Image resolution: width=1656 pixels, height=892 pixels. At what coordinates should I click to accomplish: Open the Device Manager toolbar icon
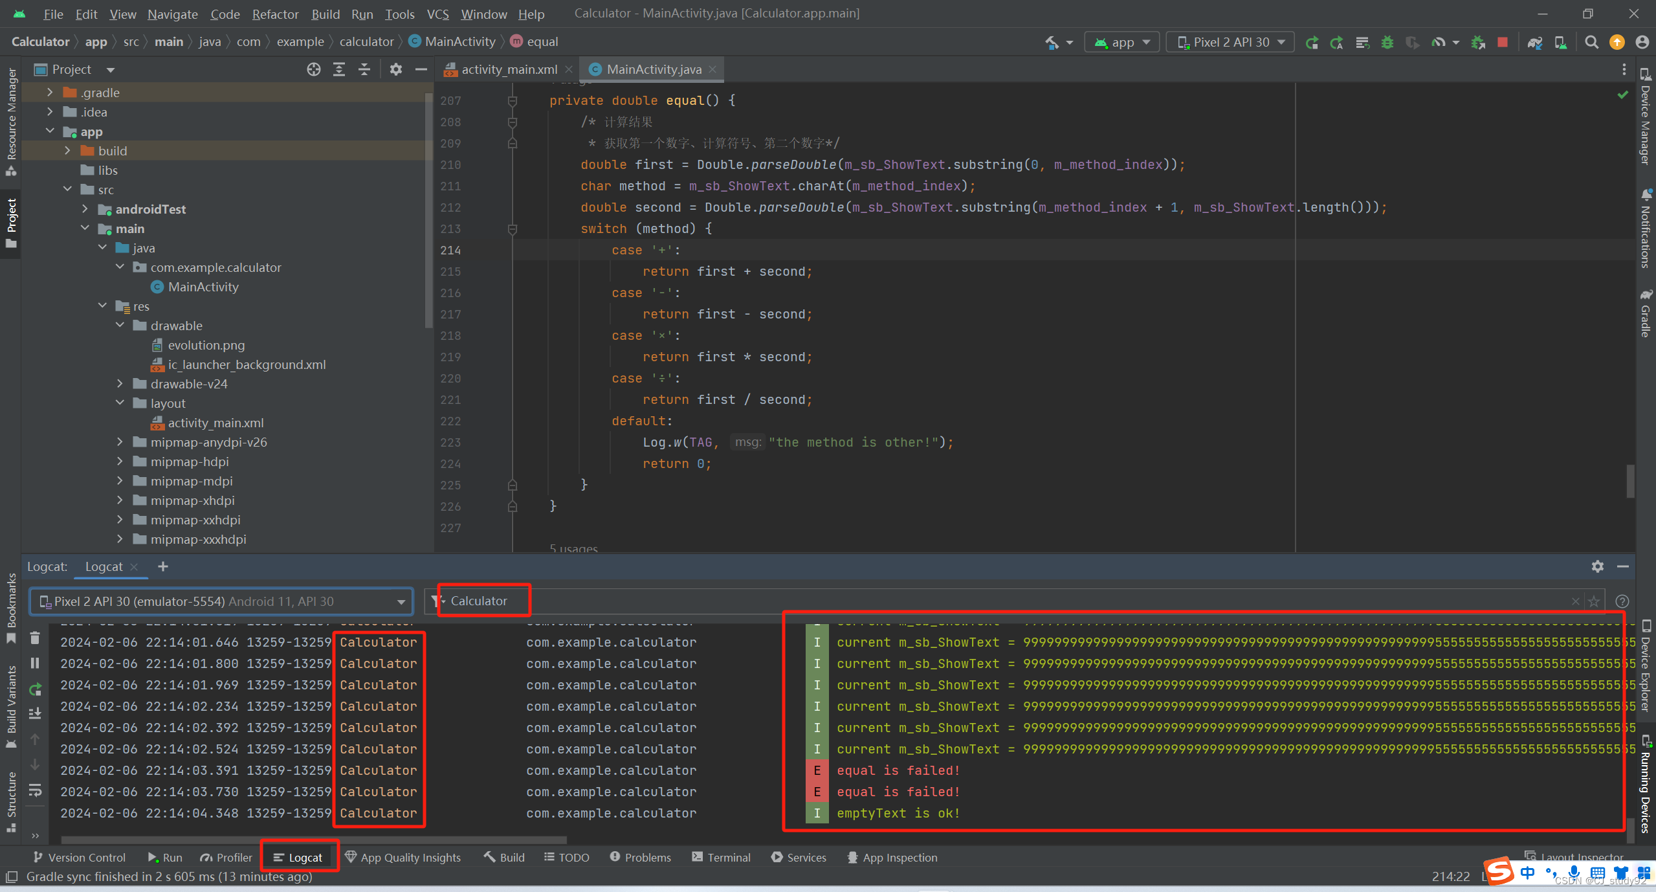tap(1560, 42)
